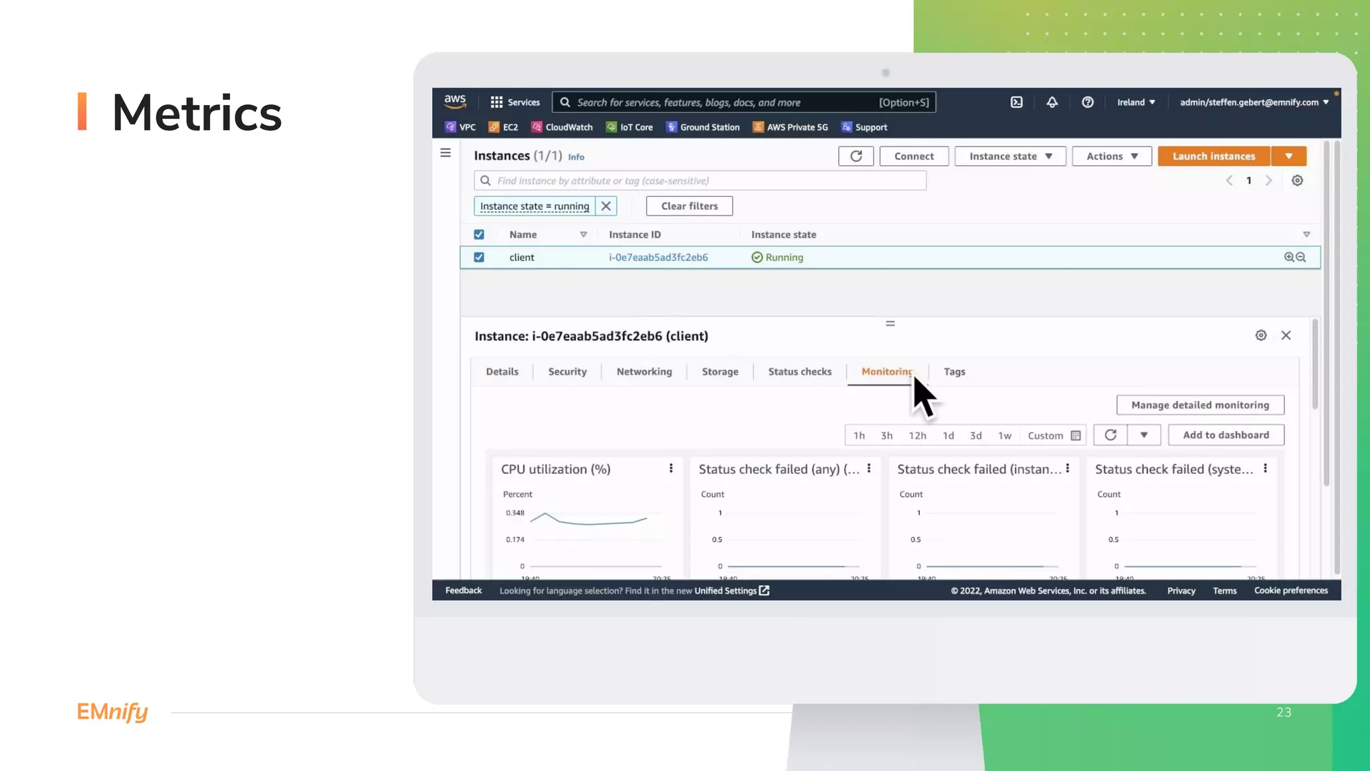
Task: Toggle the left navigation hamburger menu
Action: [446, 153]
